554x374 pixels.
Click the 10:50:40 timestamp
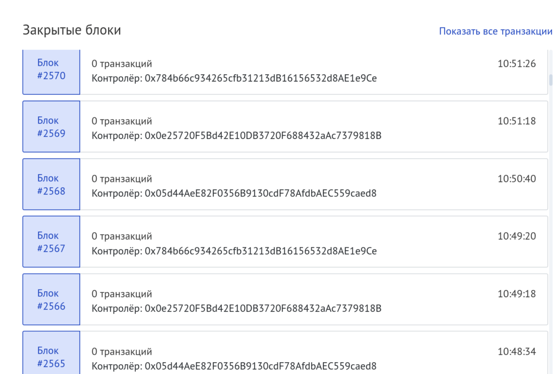pyautogui.click(x=517, y=179)
